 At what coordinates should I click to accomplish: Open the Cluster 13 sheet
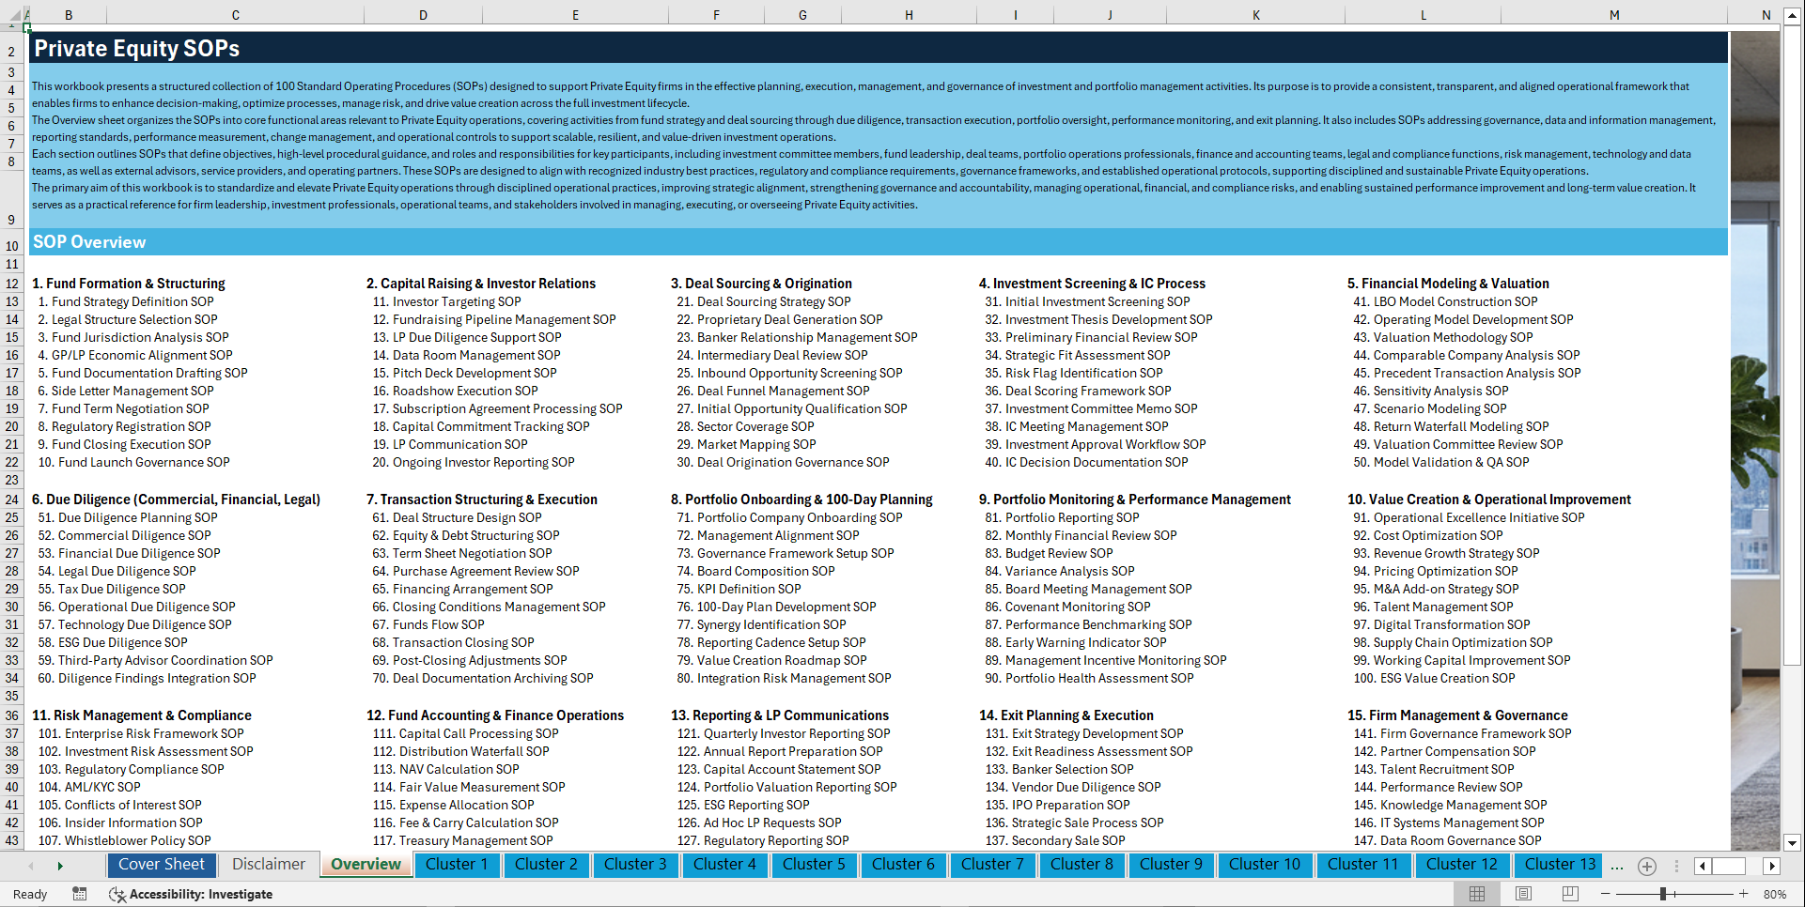1557,865
